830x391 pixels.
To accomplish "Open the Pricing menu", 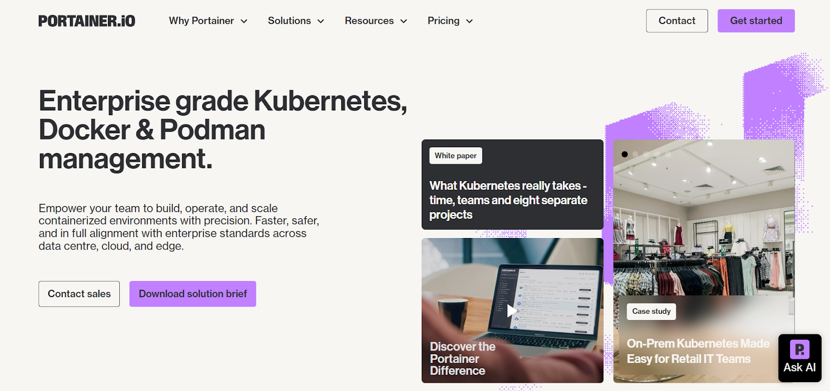I will coord(450,21).
